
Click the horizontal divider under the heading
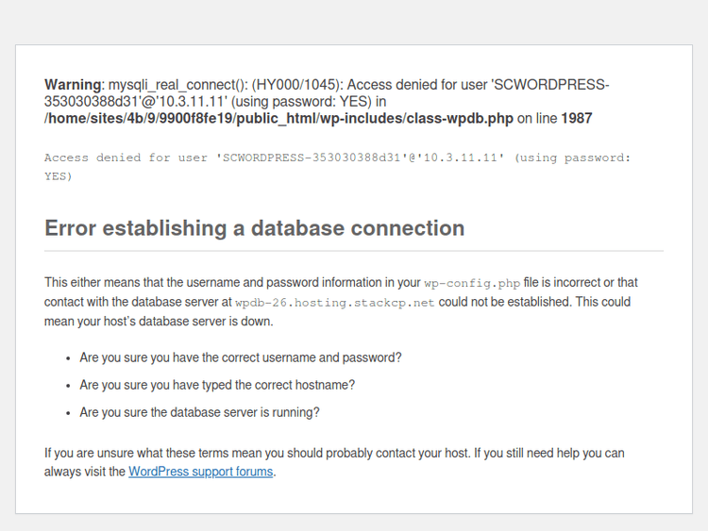pos(354,251)
